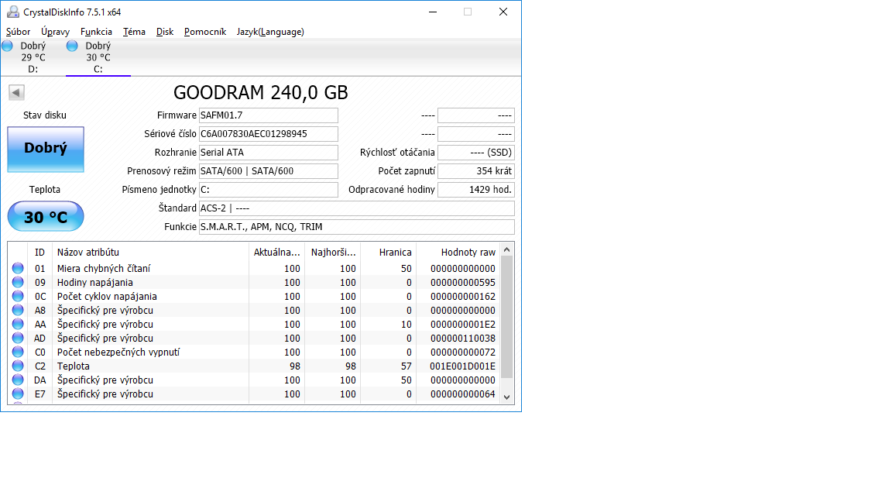Select the Teplota attribute row name
The height and width of the screenshot is (502, 892).
[74, 366]
